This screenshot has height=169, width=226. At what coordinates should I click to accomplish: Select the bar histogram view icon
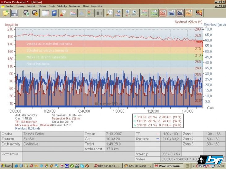pos(82,13)
